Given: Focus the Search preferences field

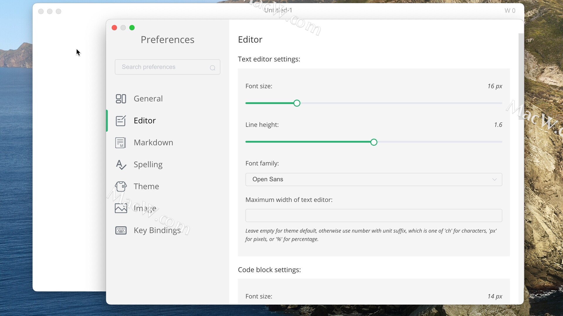Looking at the screenshot, I should (161, 67).
